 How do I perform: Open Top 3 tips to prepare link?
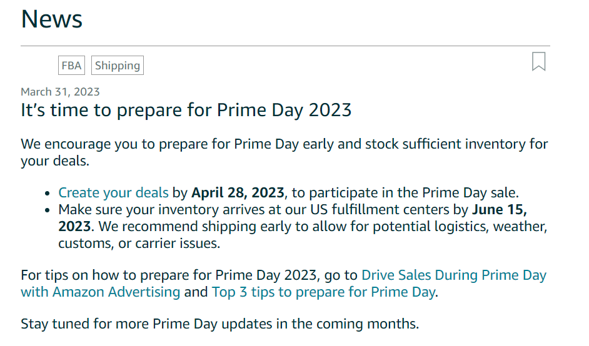point(323,292)
